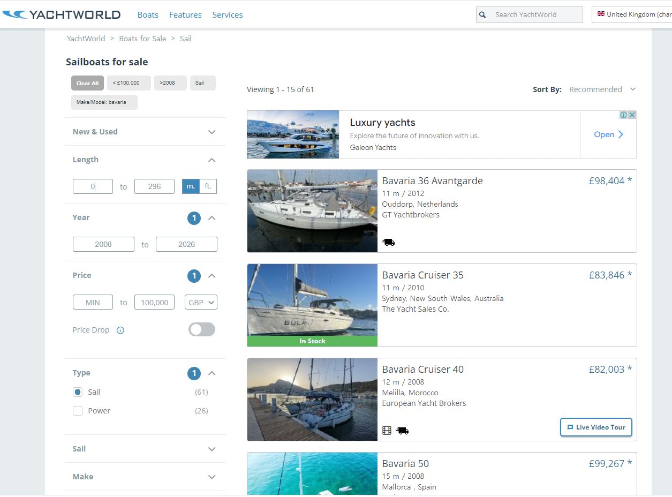Select meters length unit
The image size is (672, 497).
click(191, 186)
